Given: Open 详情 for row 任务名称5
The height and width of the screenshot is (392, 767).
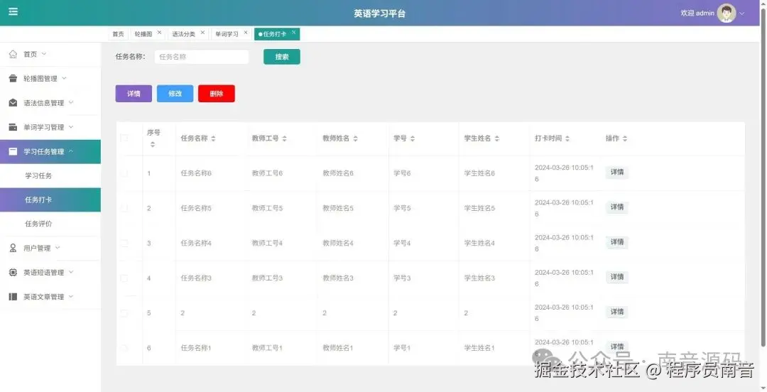Looking at the screenshot, I should (617, 207).
